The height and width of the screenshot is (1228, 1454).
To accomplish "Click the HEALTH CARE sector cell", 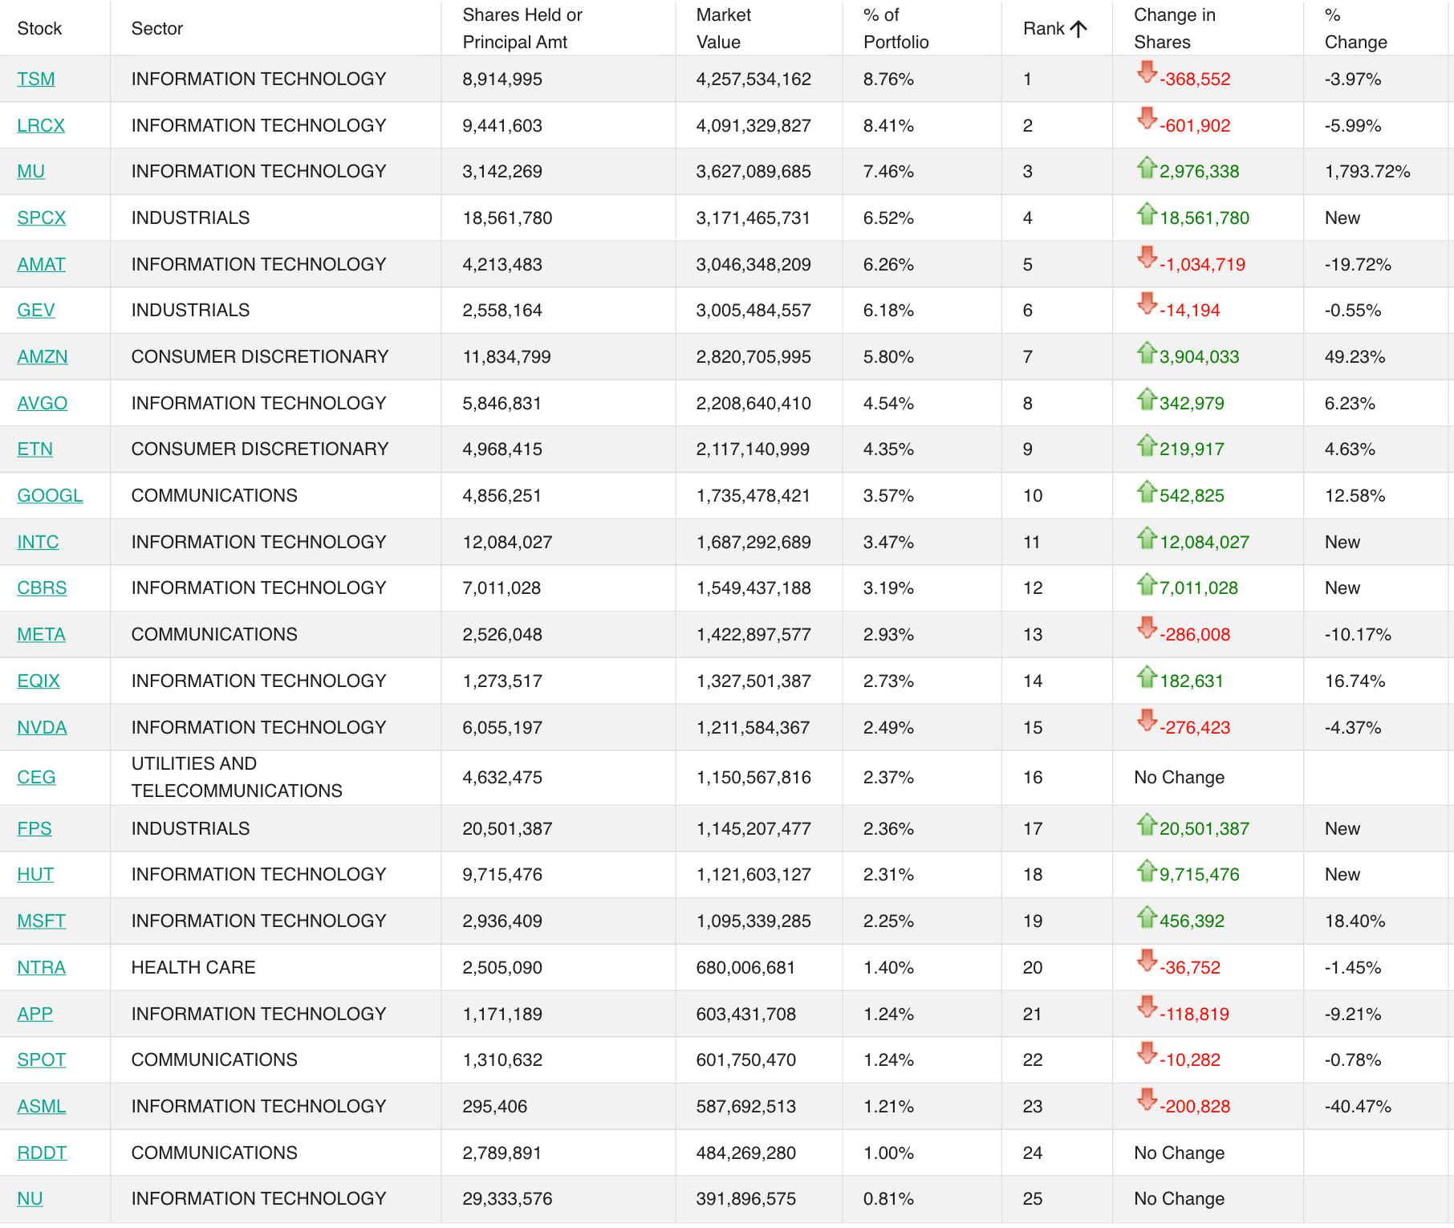I will (x=193, y=968).
